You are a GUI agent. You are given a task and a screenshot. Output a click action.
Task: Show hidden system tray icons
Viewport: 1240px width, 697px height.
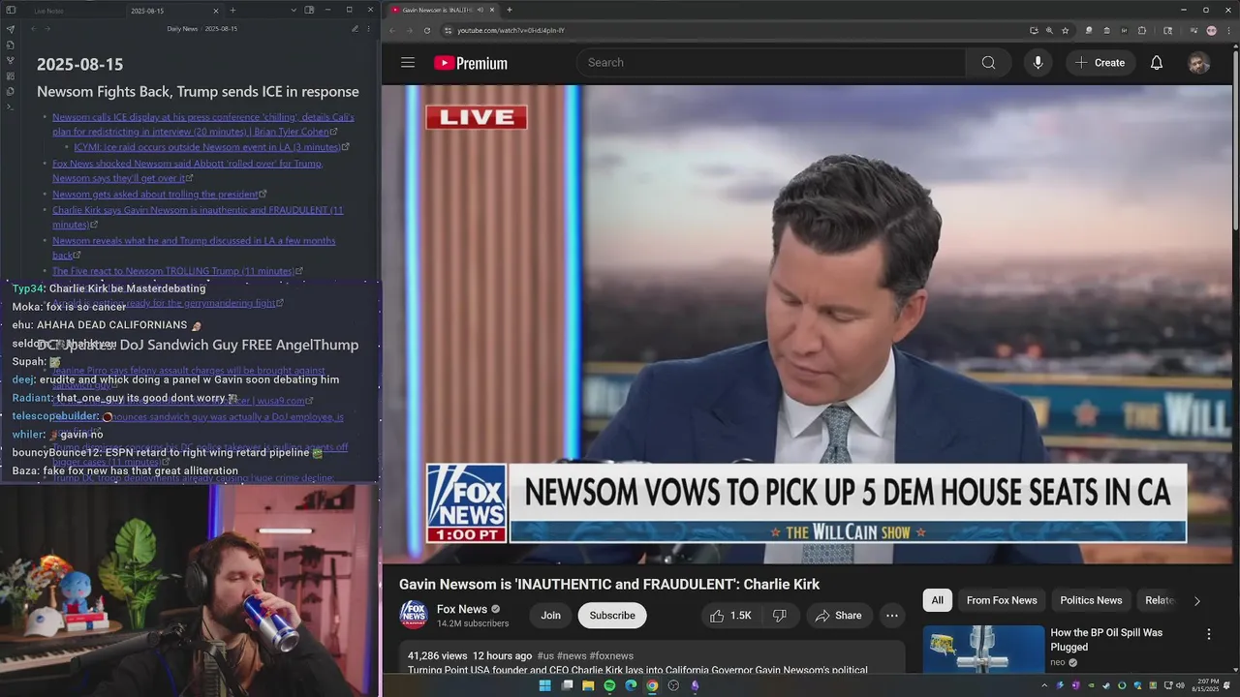point(1044,685)
